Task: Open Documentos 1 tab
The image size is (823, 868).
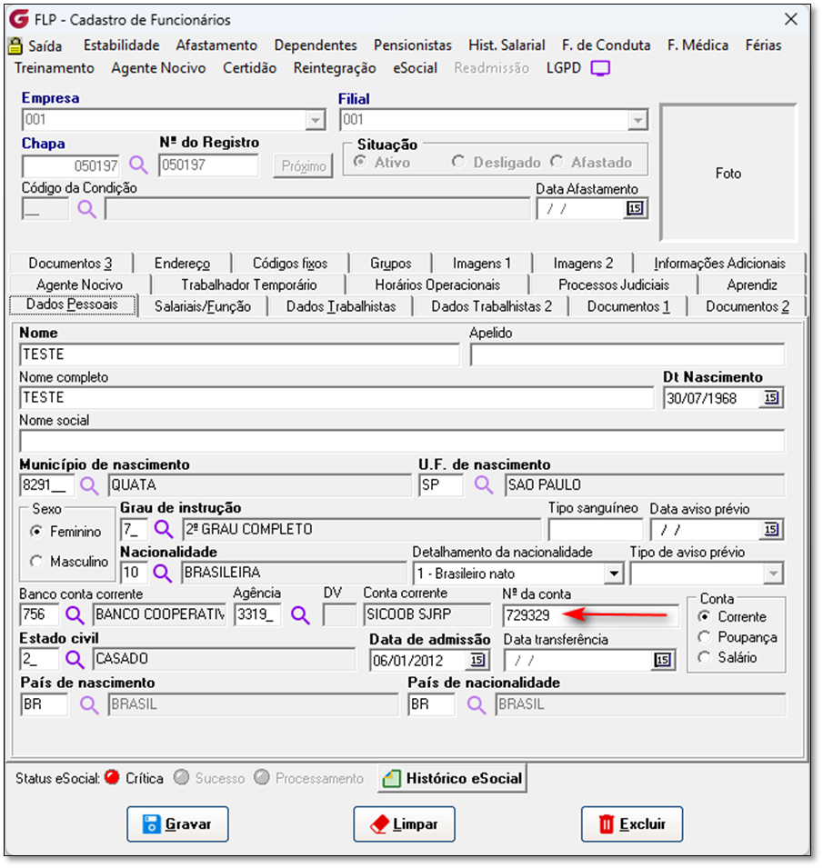Action: click(x=628, y=306)
